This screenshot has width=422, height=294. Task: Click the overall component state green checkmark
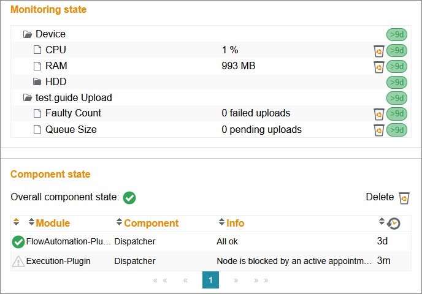(x=129, y=198)
